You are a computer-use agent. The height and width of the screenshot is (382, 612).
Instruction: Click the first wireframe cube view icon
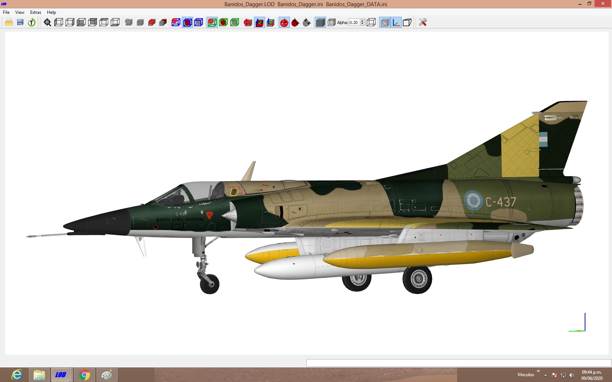point(59,23)
